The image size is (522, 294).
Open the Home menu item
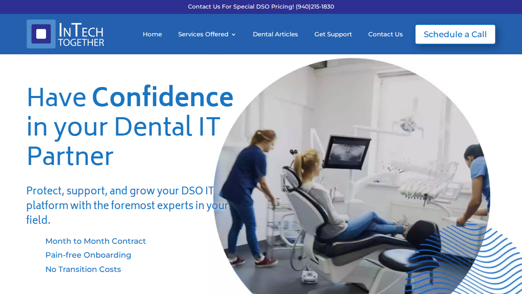coord(152,34)
